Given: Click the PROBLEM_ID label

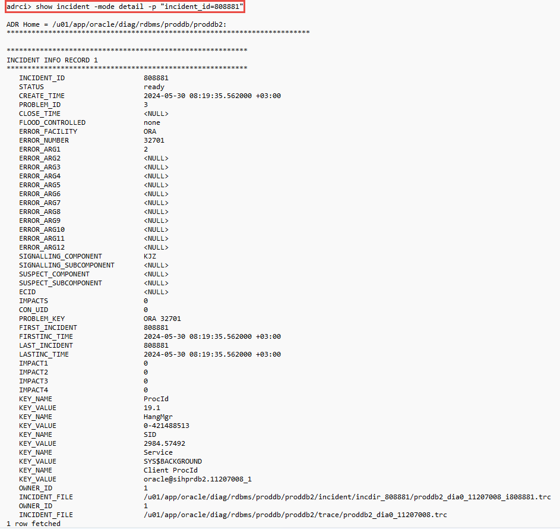Looking at the screenshot, I should click(40, 105).
